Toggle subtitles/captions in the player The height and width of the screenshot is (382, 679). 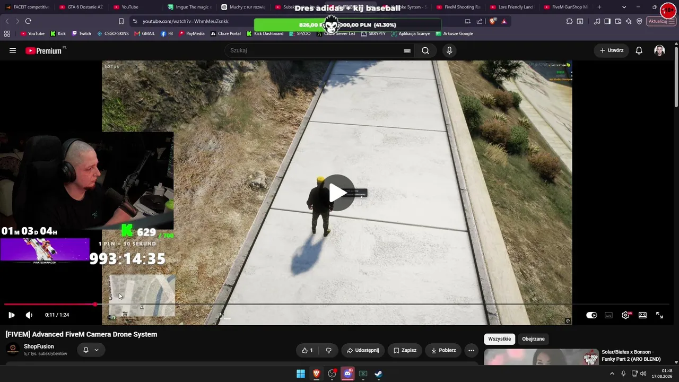(608, 315)
